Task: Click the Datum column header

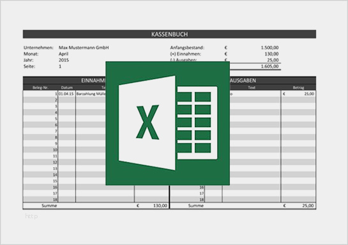Action: click(x=67, y=87)
